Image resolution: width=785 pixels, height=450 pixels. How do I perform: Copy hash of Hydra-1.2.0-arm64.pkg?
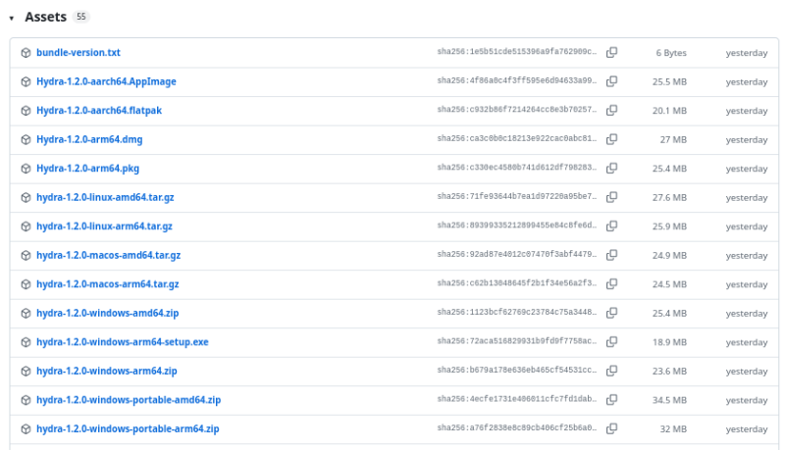(611, 169)
